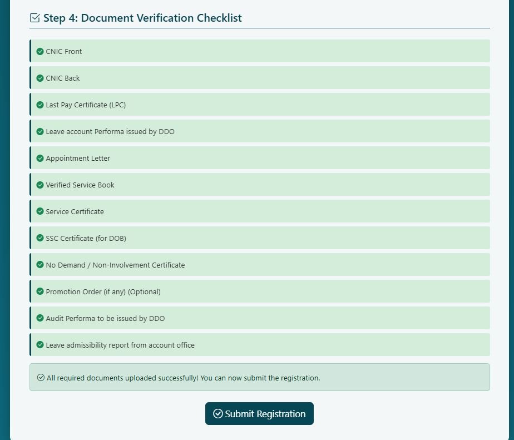Click check icon in success alert message
This screenshot has height=440, width=514.
(x=41, y=378)
